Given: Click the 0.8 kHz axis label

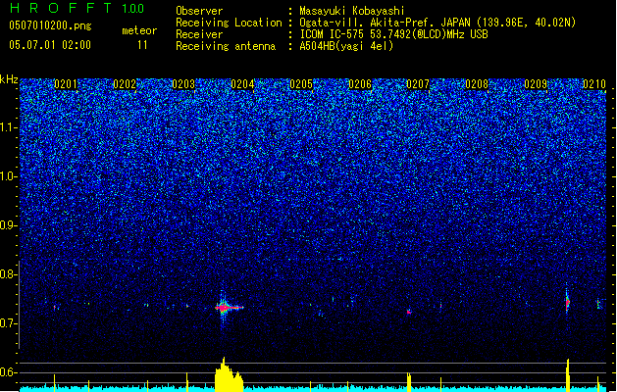Looking at the screenshot, I should (x=9, y=274).
